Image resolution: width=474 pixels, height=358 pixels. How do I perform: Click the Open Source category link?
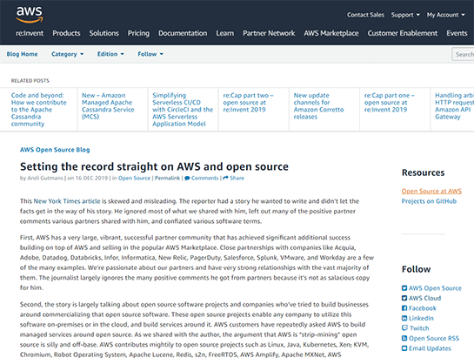click(x=134, y=178)
